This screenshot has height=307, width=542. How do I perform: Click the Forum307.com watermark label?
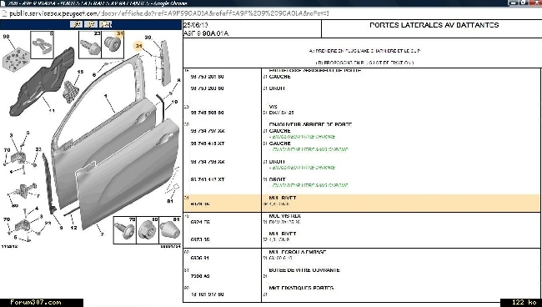[36, 303]
